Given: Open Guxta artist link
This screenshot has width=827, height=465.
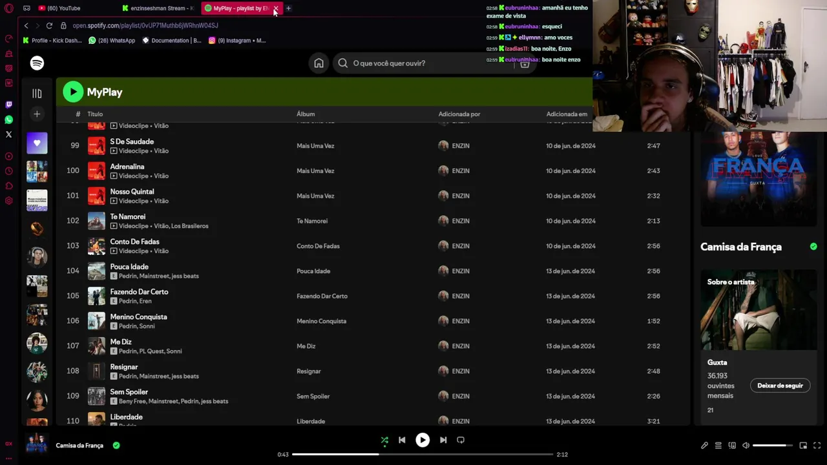Looking at the screenshot, I should click(x=717, y=362).
